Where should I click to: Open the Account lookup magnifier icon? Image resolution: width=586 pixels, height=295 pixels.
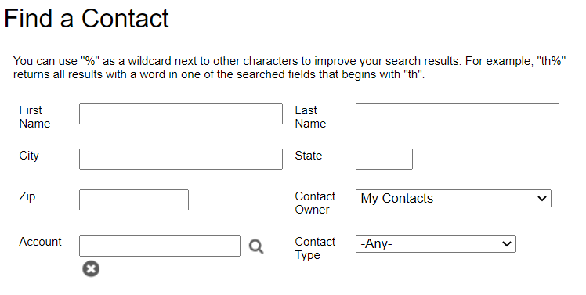click(256, 246)
